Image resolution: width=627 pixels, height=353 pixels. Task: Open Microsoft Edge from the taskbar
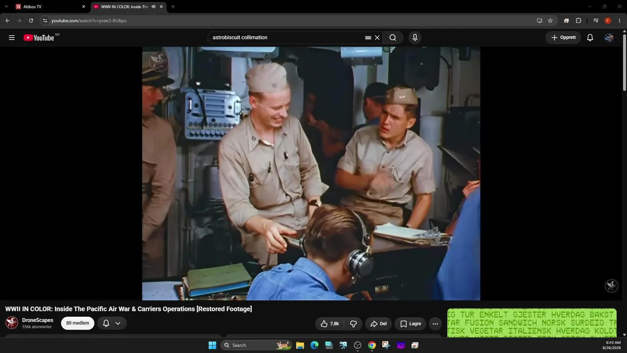[x=314, y=345]
